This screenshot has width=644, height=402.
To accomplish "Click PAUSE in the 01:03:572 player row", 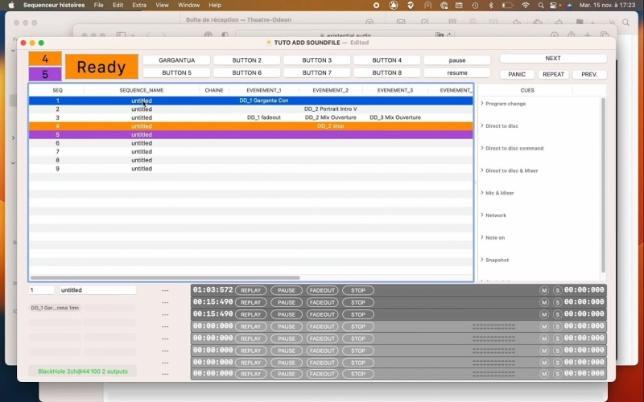I will (x=287, y=290).
